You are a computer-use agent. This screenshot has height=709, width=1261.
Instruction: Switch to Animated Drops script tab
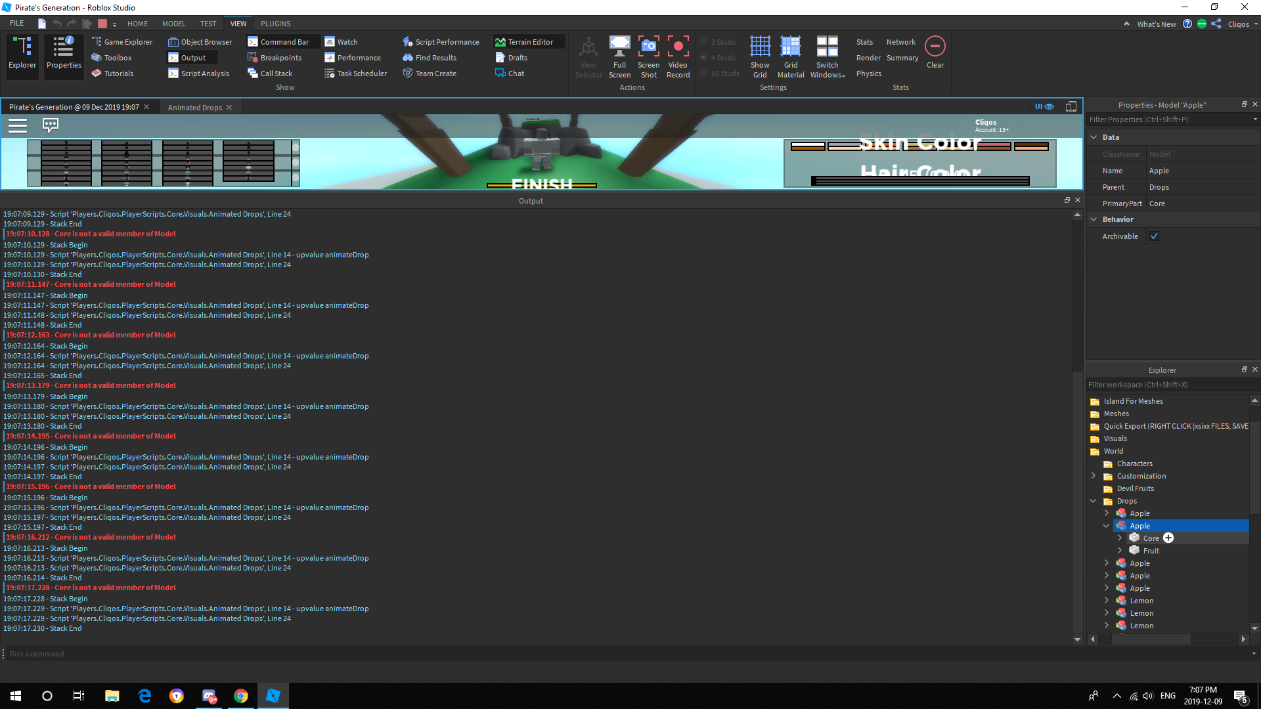pos(194,108)
